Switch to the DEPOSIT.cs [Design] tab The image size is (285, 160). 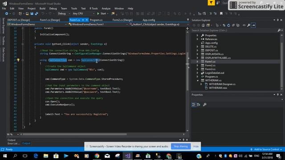pyautogui.click(x=19, y=20)
